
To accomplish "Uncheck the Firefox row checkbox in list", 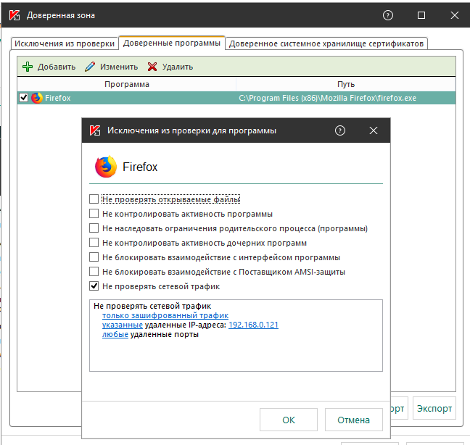I will click(x=24, y=98).
